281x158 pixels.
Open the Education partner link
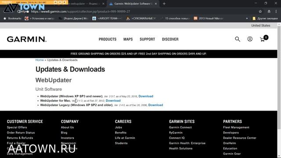click(230, 148)
